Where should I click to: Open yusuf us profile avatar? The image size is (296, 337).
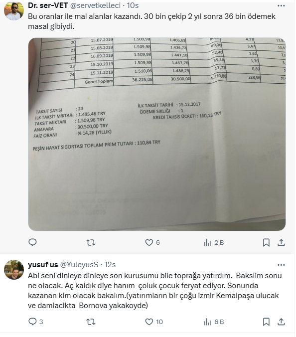coord(14,270)
